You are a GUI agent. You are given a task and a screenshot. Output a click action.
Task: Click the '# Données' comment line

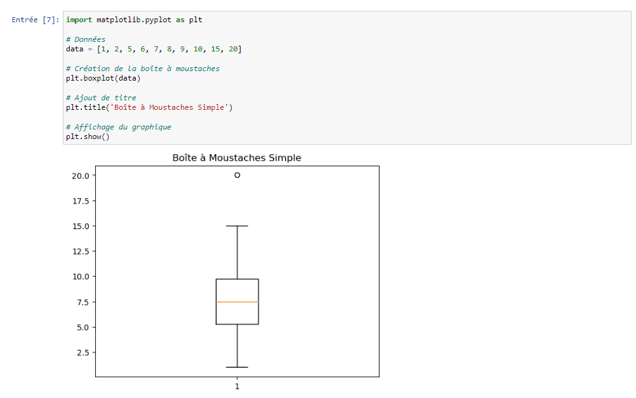pyautogui.click(x=86, y=39)
